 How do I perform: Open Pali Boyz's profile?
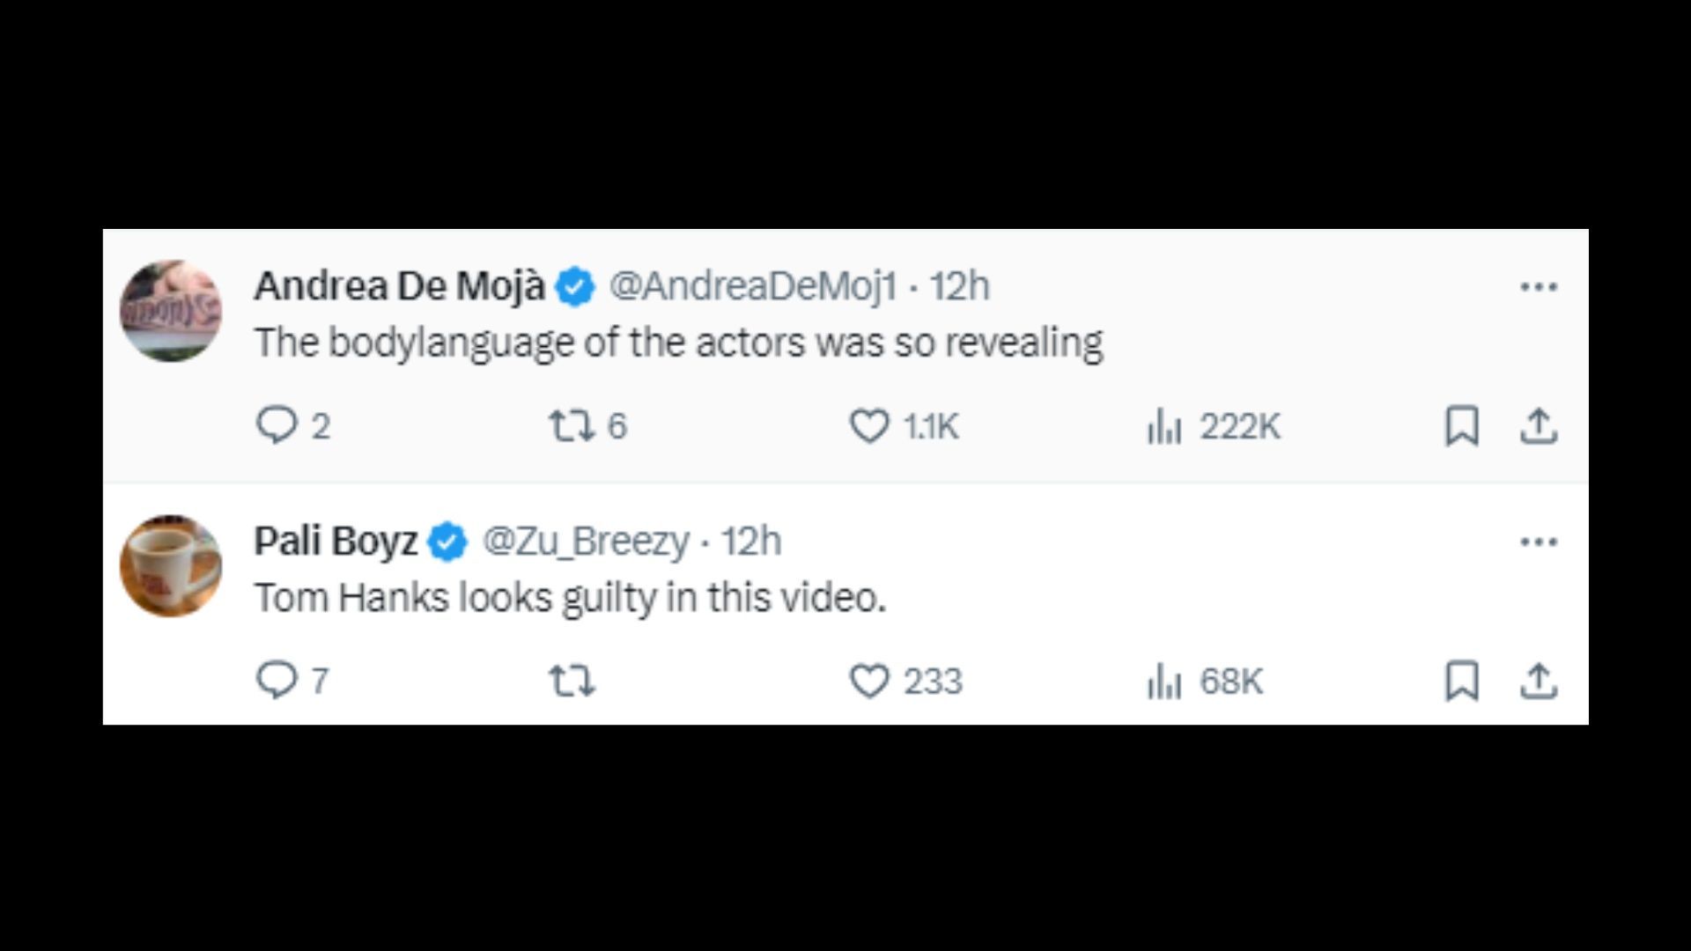point(335,542)
